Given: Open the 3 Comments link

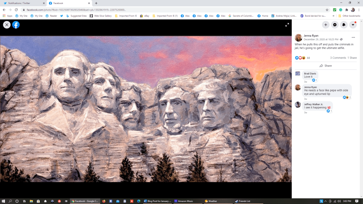Looking at the screenshot, I should [338, 58].
